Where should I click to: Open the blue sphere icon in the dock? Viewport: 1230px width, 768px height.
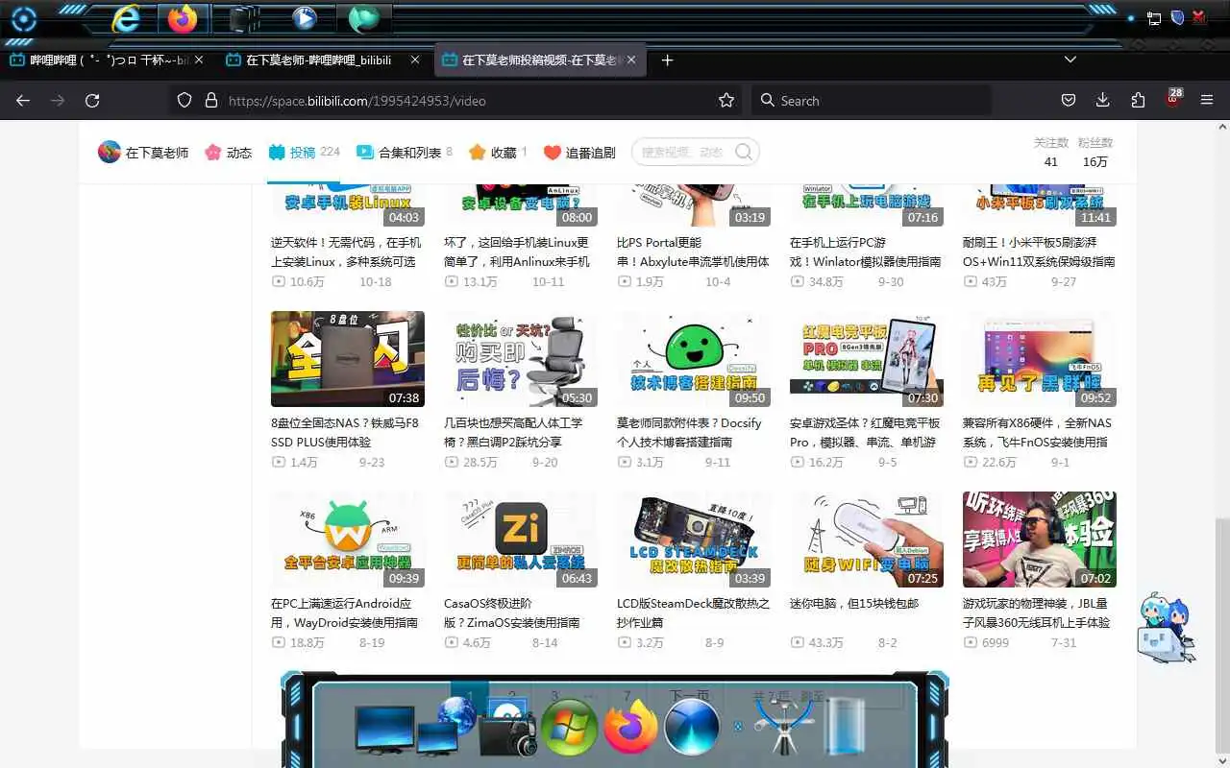[x=692, y=727]
